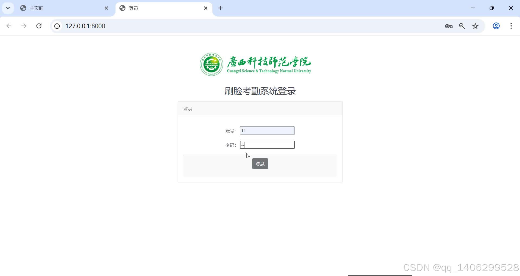Open the three-dot browser menu
The image size is (520, 276).
click(x=511, y=26)
